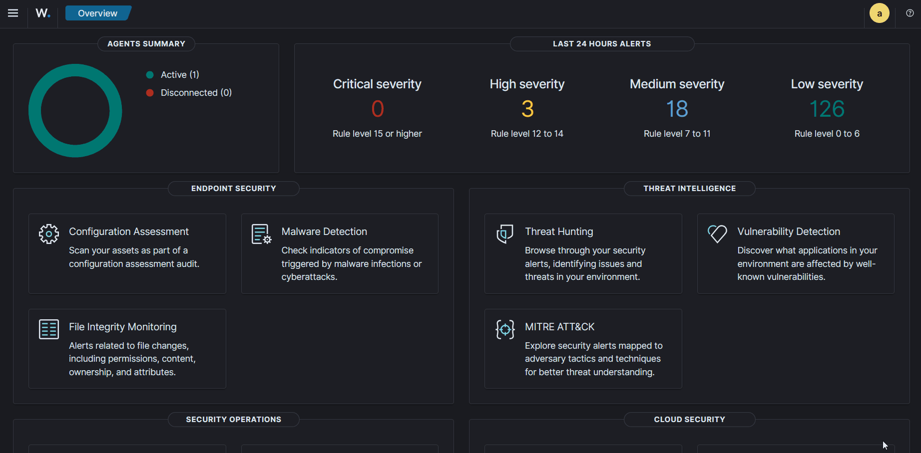Click the Threat Hunting shield icon
The height and width of the screenshot is (453, 921).
505,233
